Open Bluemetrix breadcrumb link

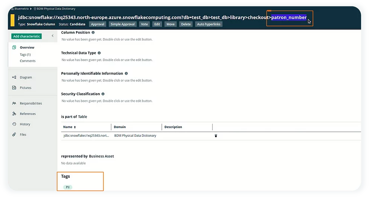tap(21, 9)
